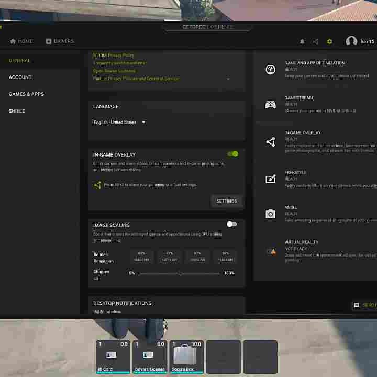Click the share icon beside Alt+Z hint
377x377 pixels.
pos(97,185)
